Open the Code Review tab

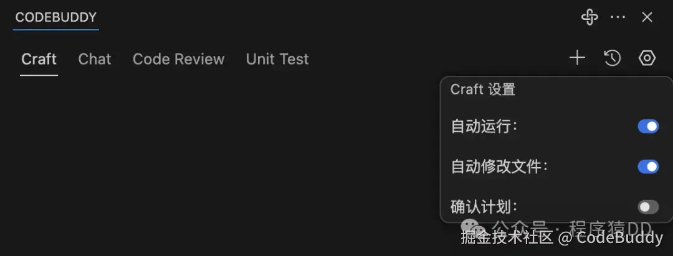tap(178, 59)
